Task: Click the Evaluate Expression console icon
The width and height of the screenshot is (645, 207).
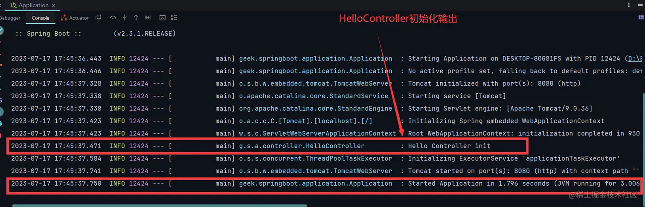Action: (x=163, y=18)
